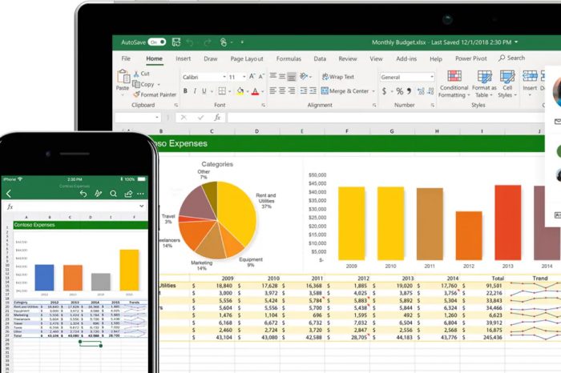Click the Increase Decimal icon
Viewport: 561px width, 373px height.
pyautogui.click(x=421, y=91)
